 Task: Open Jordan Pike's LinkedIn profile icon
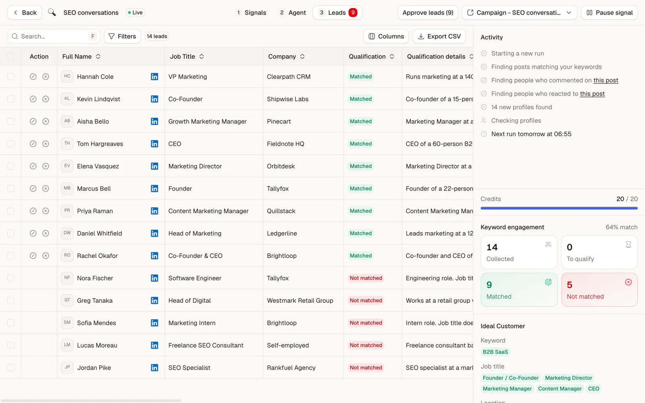(154, 368)
